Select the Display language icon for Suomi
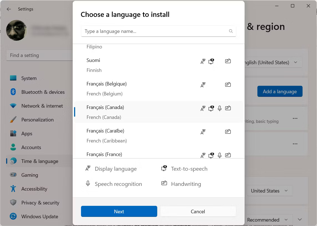 [x=203, y=61]
